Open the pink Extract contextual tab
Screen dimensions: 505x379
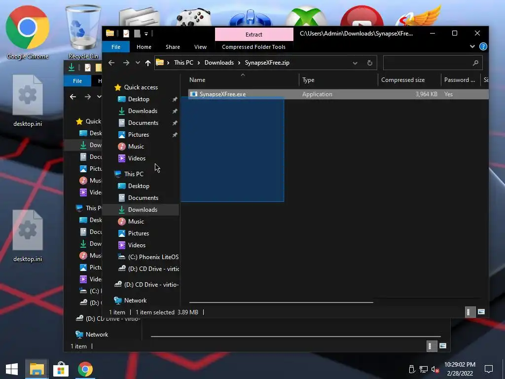pos(254,35)
